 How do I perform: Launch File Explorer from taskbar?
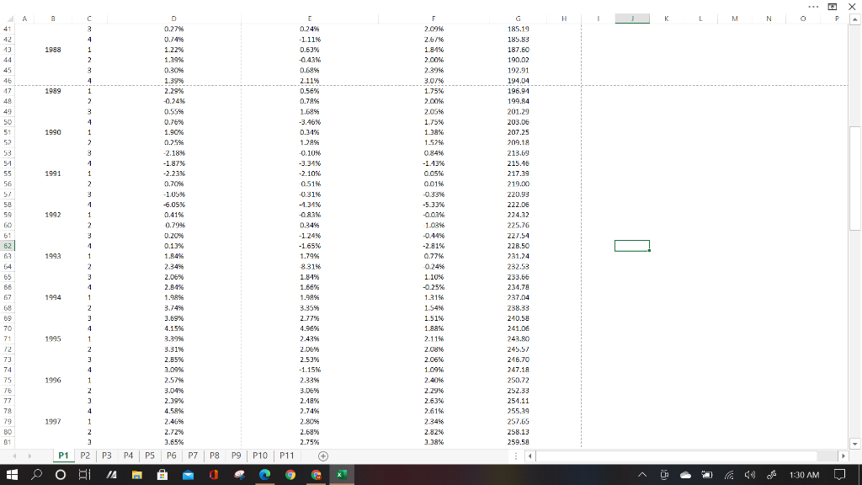137,475
